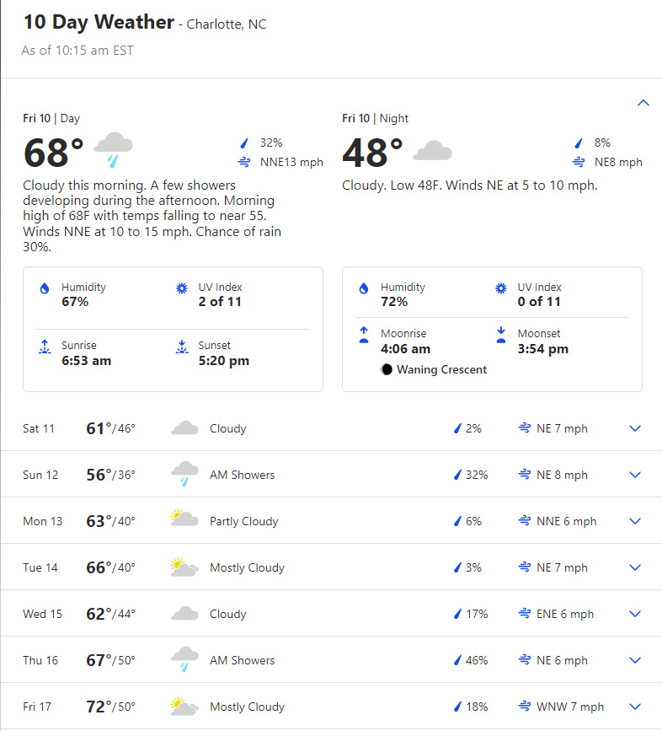Click the 10 Day Weather heading
The height and width of the screenshot is (731, 662).
99,22
